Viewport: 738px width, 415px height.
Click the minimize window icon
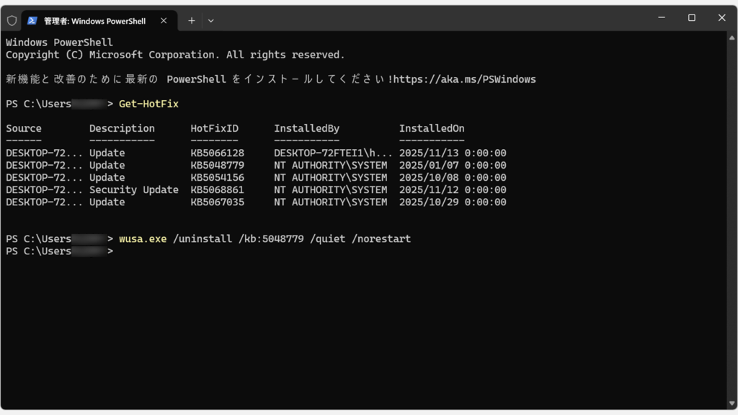660,17
